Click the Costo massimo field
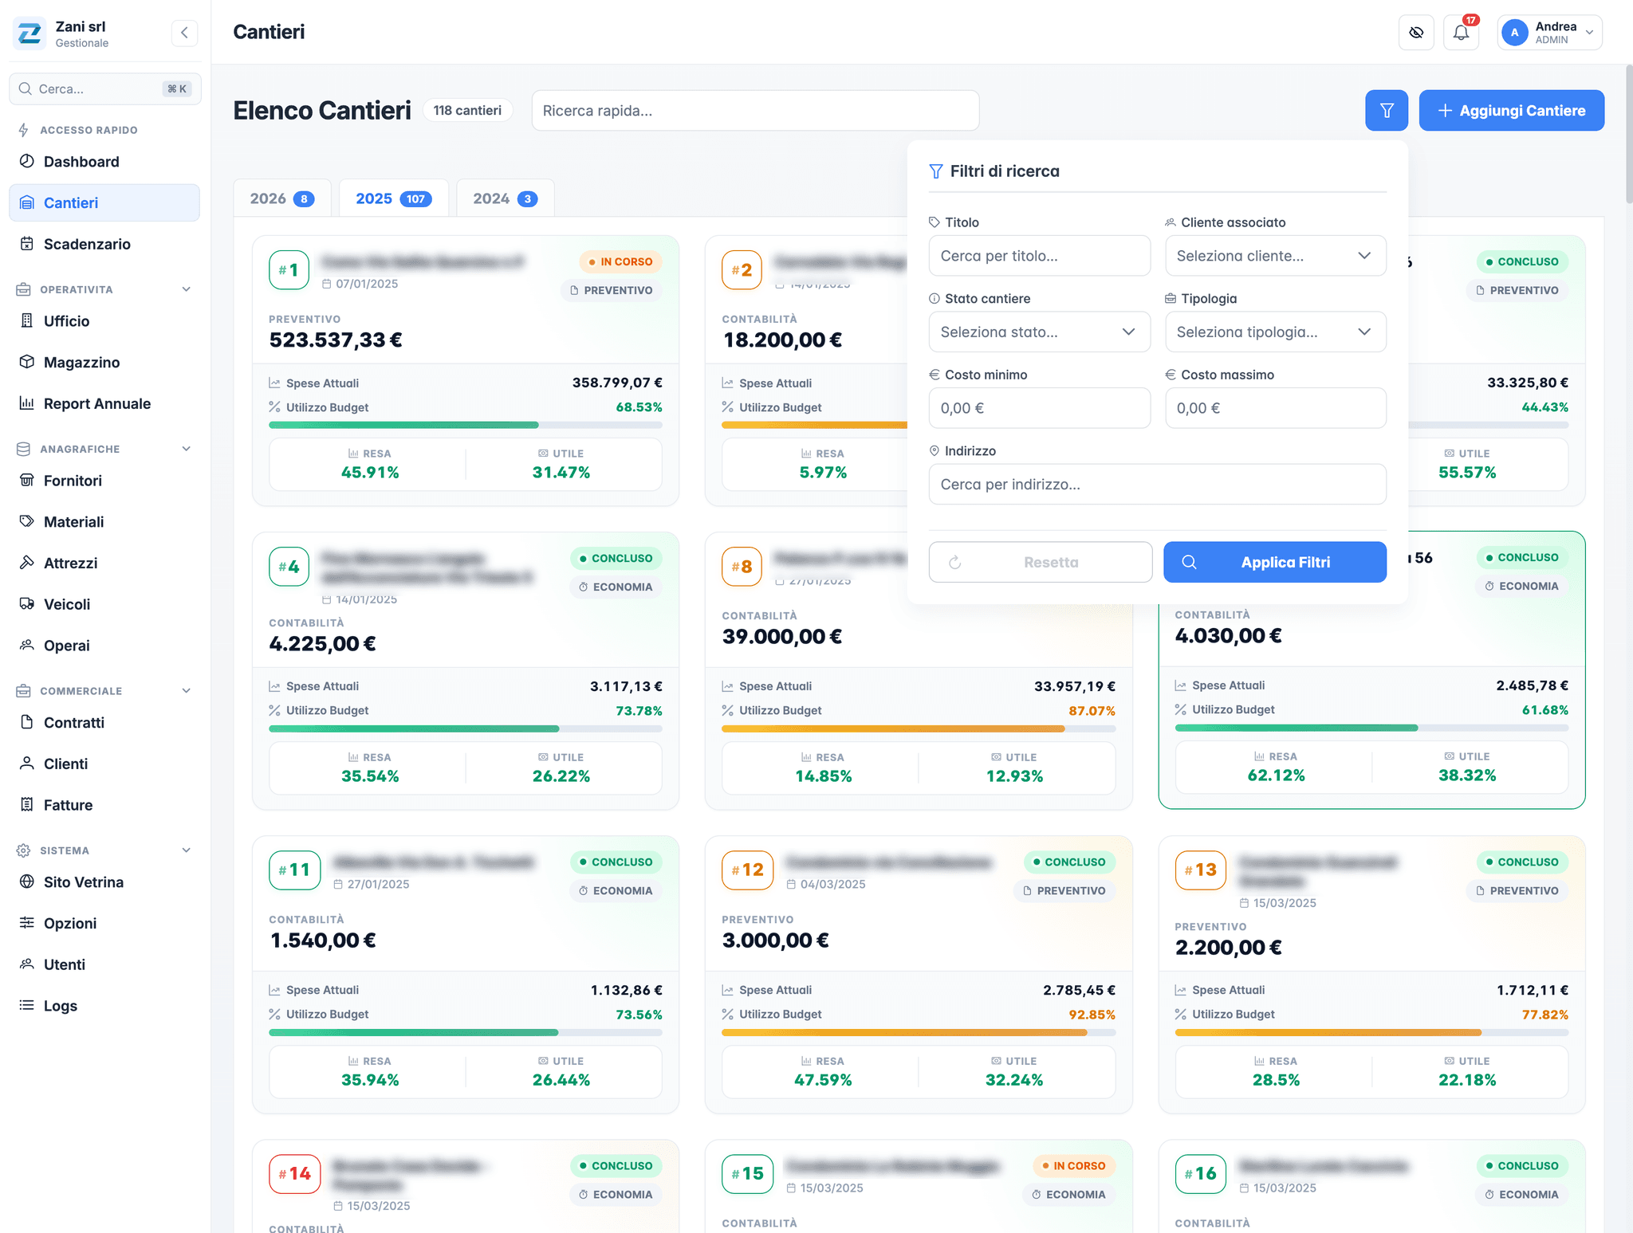 tap(1276, 408)
